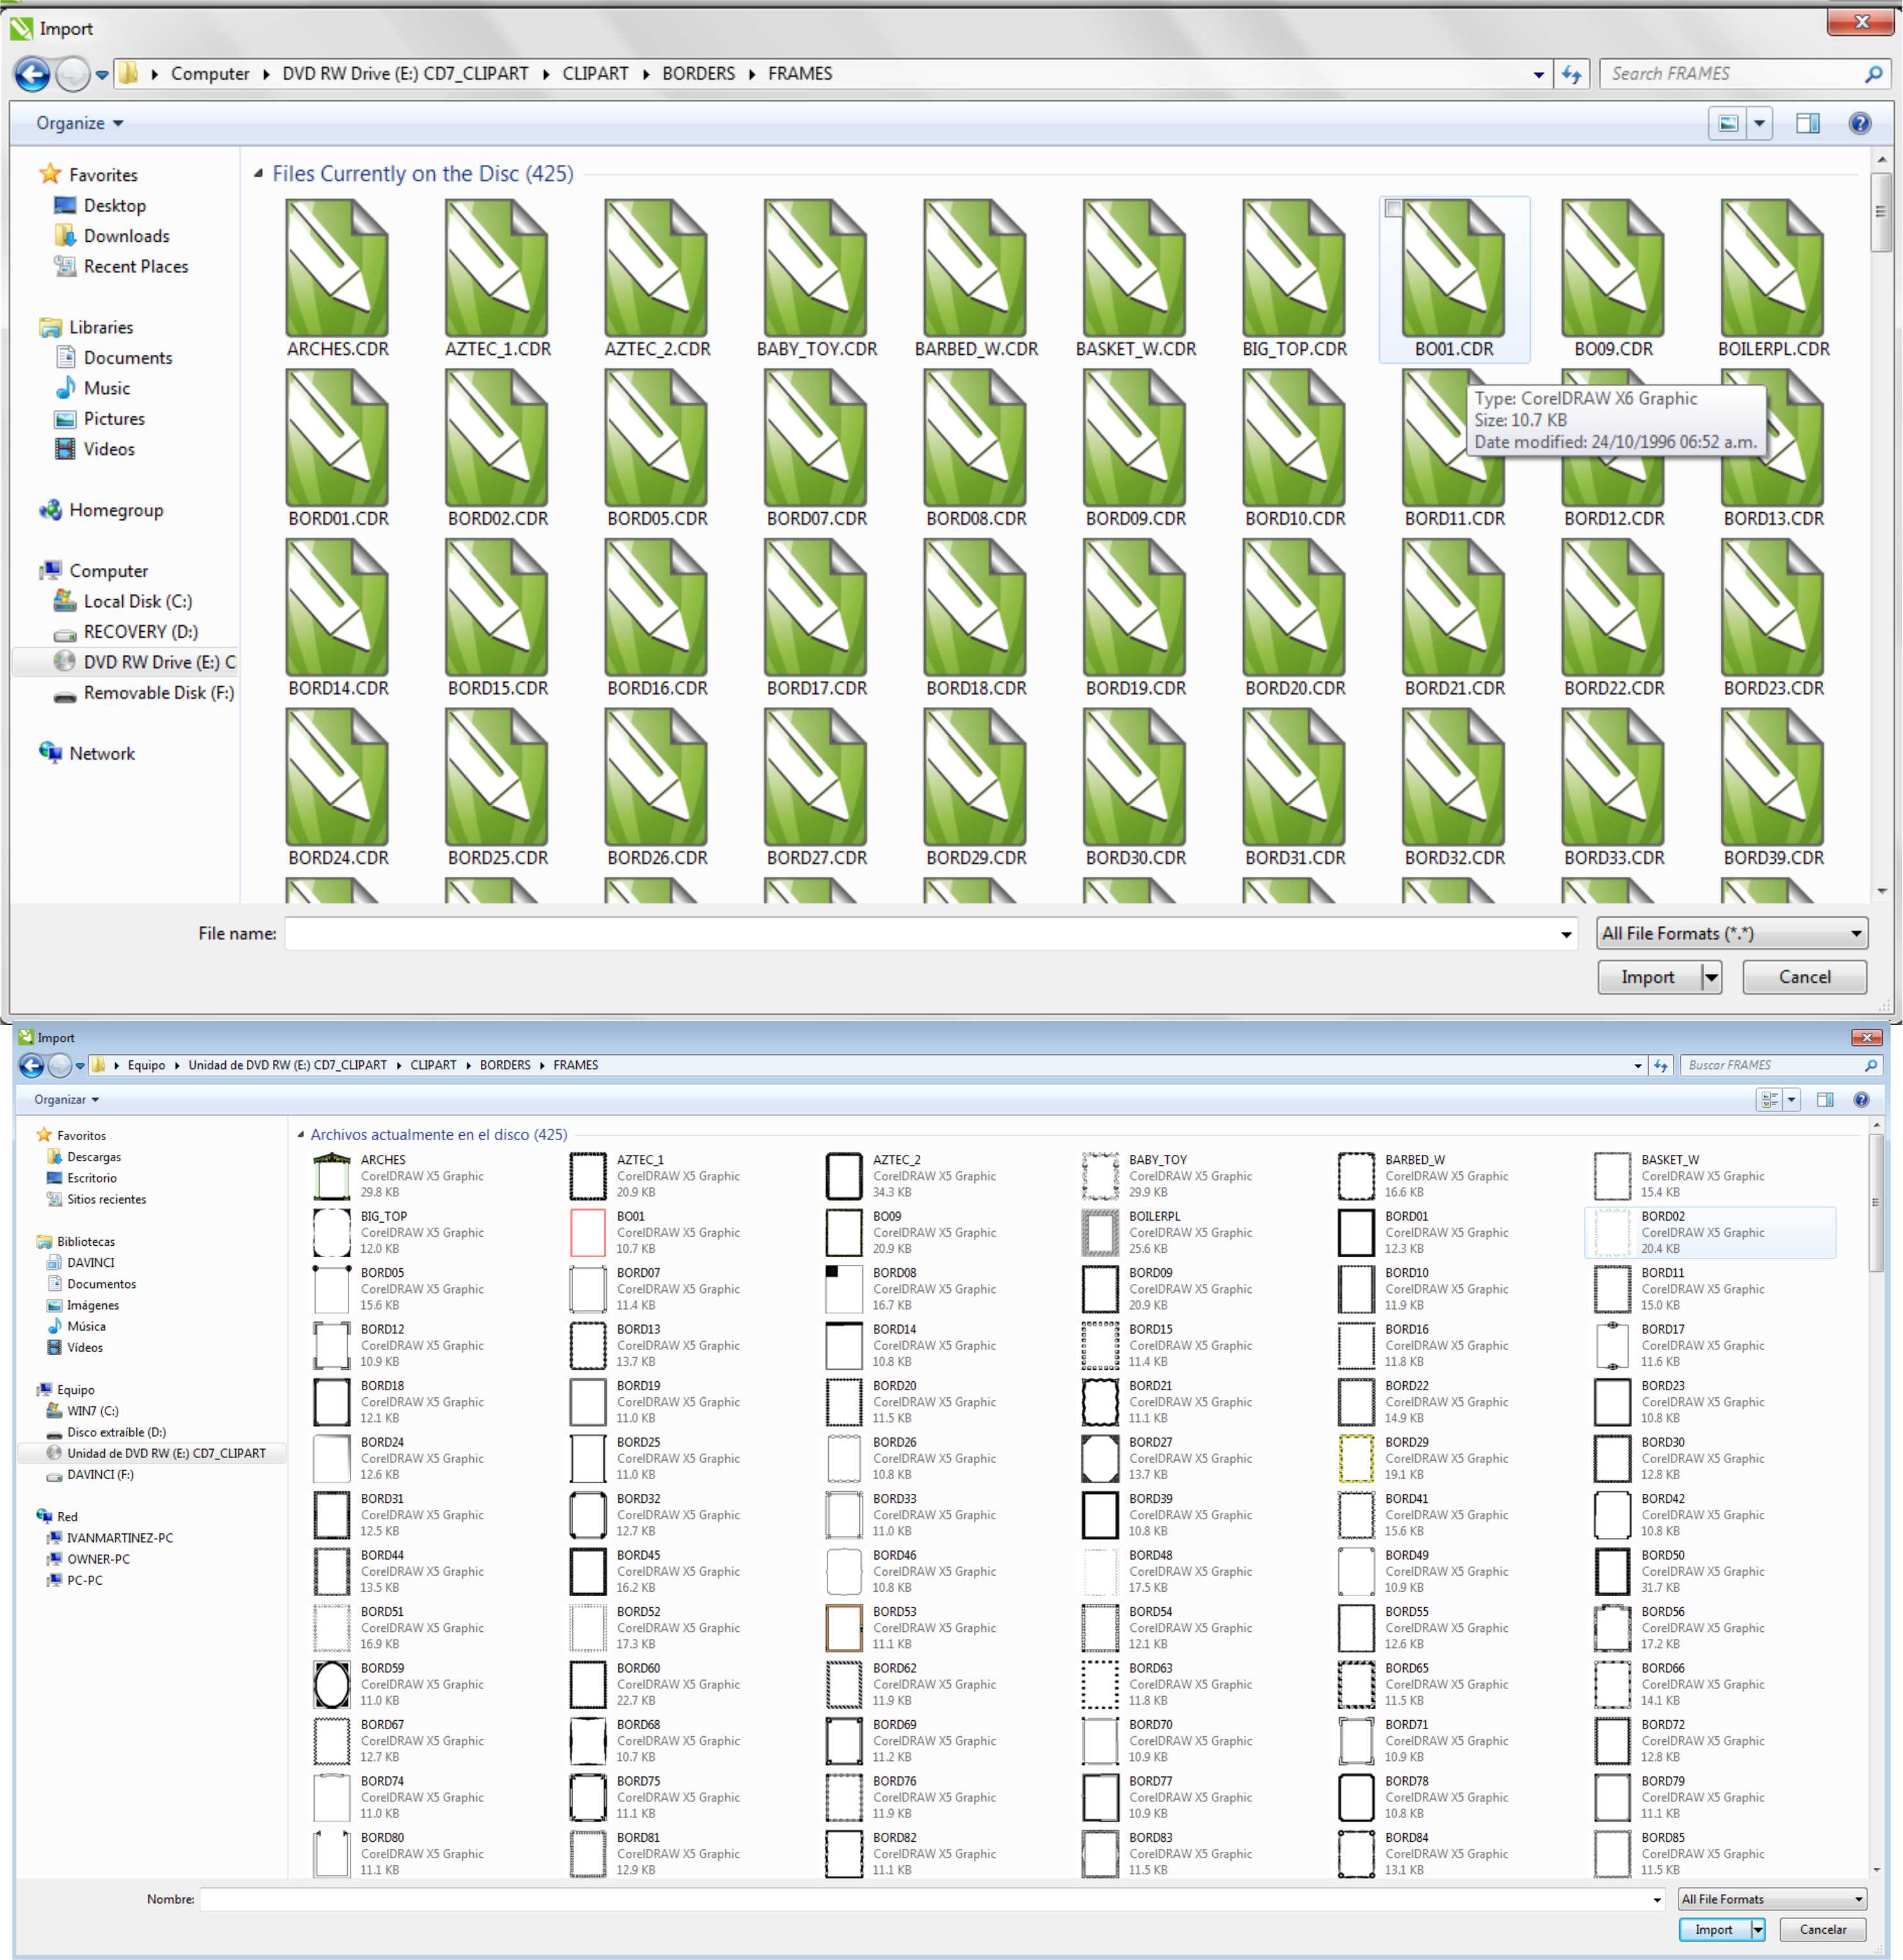The image size is (1903, 1960).
Task: Select BORD85 item in lower window
Action: [x=1711, y=1853]
